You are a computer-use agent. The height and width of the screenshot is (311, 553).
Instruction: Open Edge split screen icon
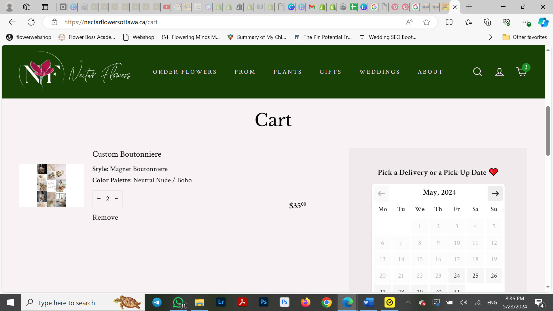tap(449, 22)
